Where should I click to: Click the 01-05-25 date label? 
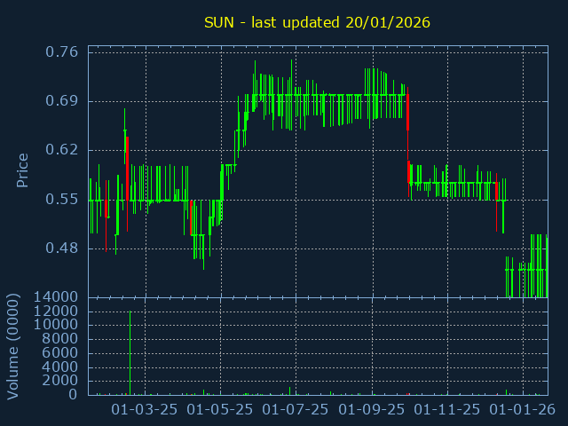coord(220,410)
